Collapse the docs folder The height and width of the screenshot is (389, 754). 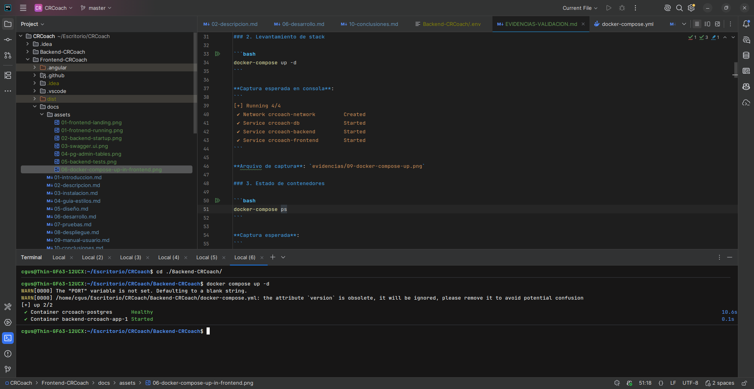coord(35,107)
